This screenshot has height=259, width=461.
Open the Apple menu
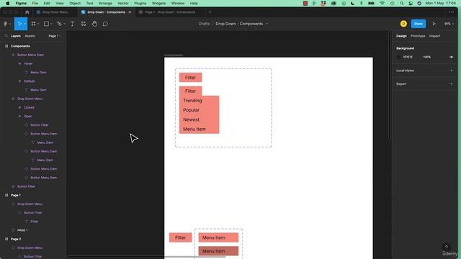pos(8,3)
